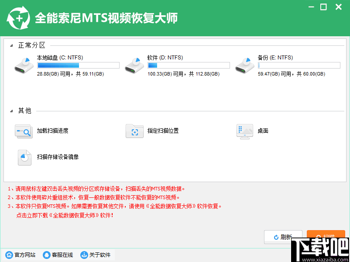
Task: Click the refresh arrow icon
Action: point(276,237)
